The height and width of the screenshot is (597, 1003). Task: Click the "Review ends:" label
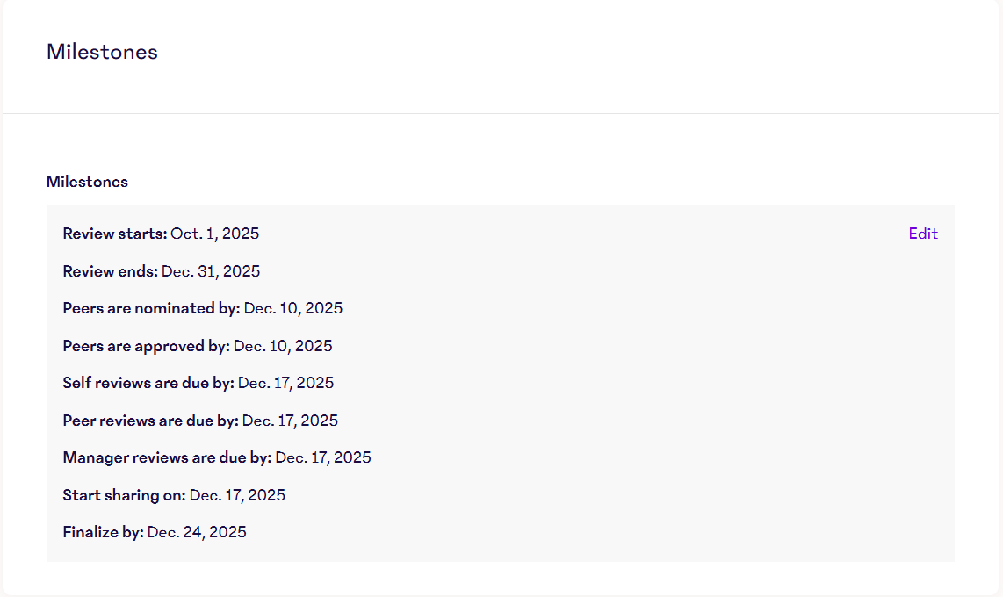click(111, 271)
